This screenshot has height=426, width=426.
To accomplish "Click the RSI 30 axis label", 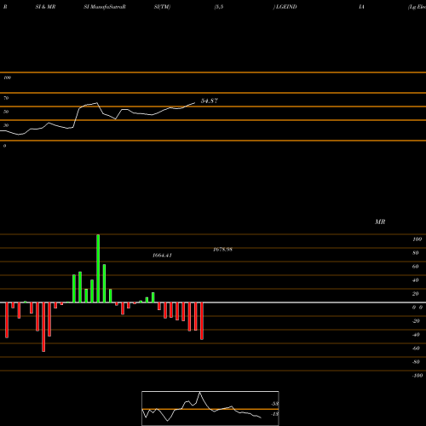I will 6,125.
